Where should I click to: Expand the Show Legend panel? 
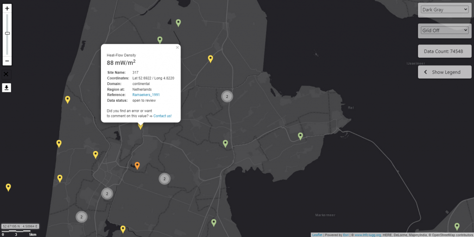click(445, 72)
